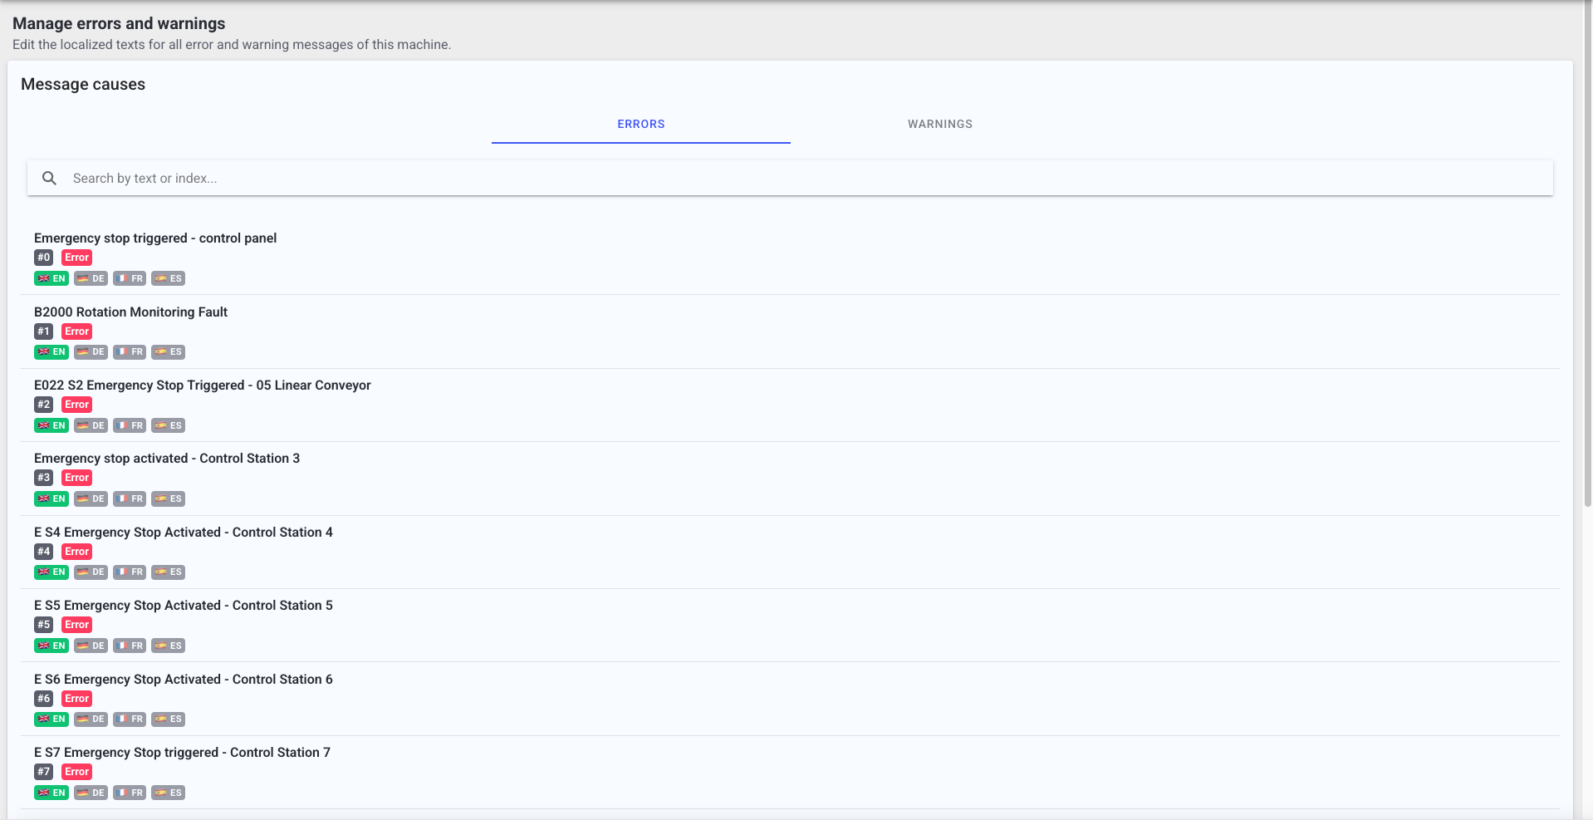Click the EN flag badge of message #6
1593x820 pixels.
click(x=51, y=719)
